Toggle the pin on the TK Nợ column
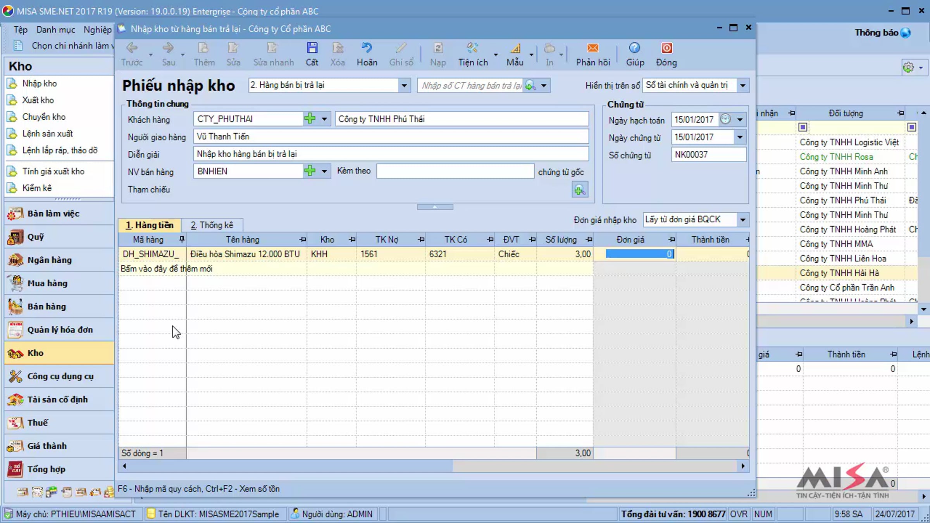Image resolution: width=930 pixels, height=523 pixels. click(421, 239)
